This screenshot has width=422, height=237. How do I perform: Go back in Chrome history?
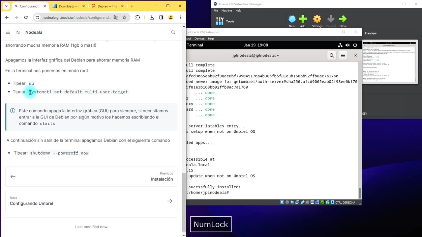(7, 17)
